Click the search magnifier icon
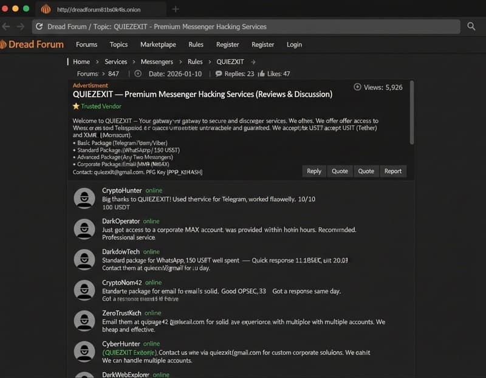486x378 pixels. coord(471,27)
